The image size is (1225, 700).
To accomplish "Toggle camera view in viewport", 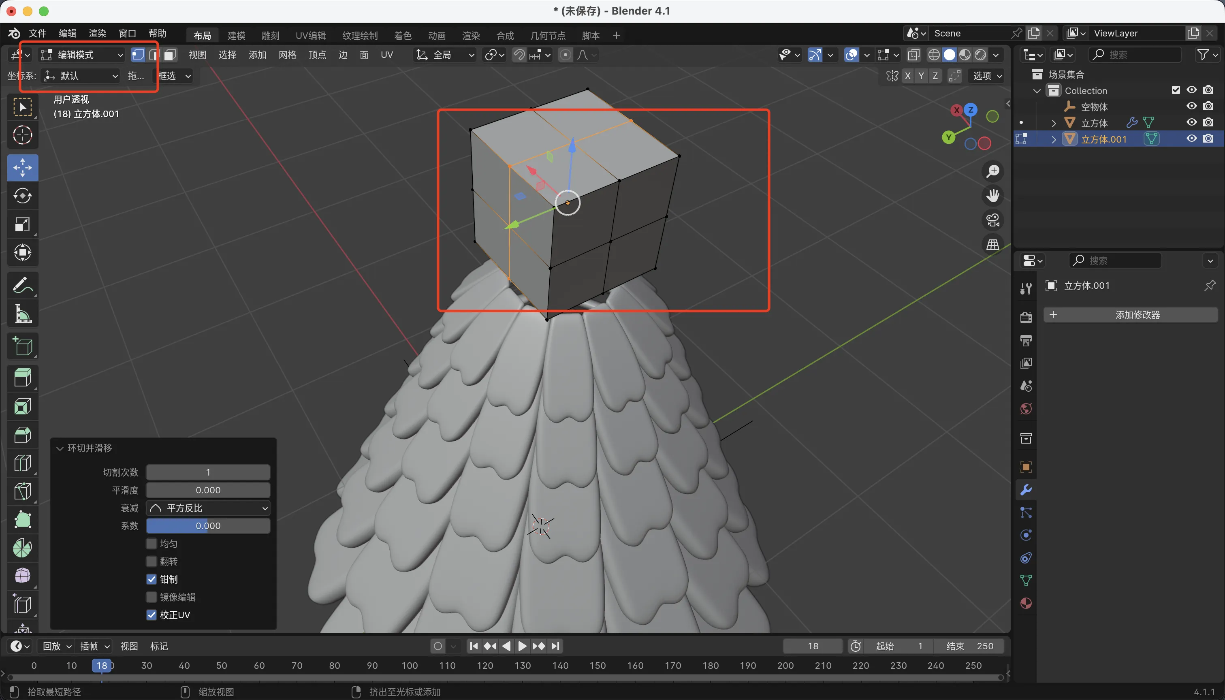I will point(993,220).
